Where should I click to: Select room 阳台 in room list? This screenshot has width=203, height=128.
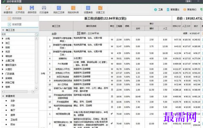click(13, 125)
